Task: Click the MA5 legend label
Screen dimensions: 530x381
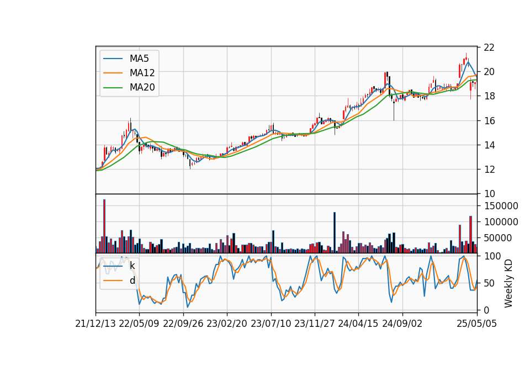Action: (x=139, y=59)
